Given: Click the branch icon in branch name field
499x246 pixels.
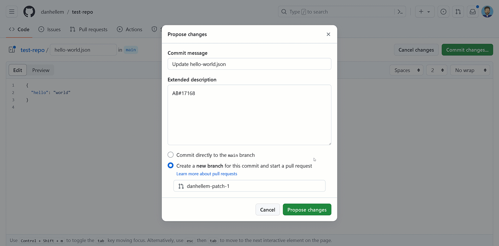Looking at the screenshot, I should 181,186.
